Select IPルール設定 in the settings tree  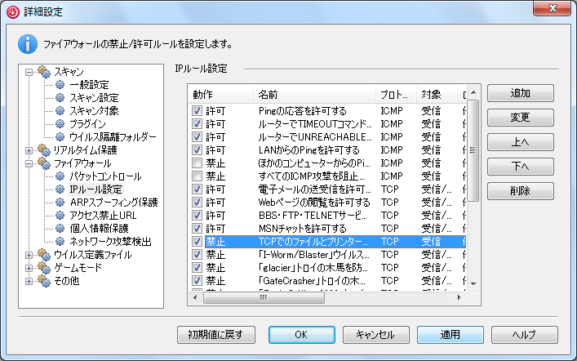click(x=95, y=189)
